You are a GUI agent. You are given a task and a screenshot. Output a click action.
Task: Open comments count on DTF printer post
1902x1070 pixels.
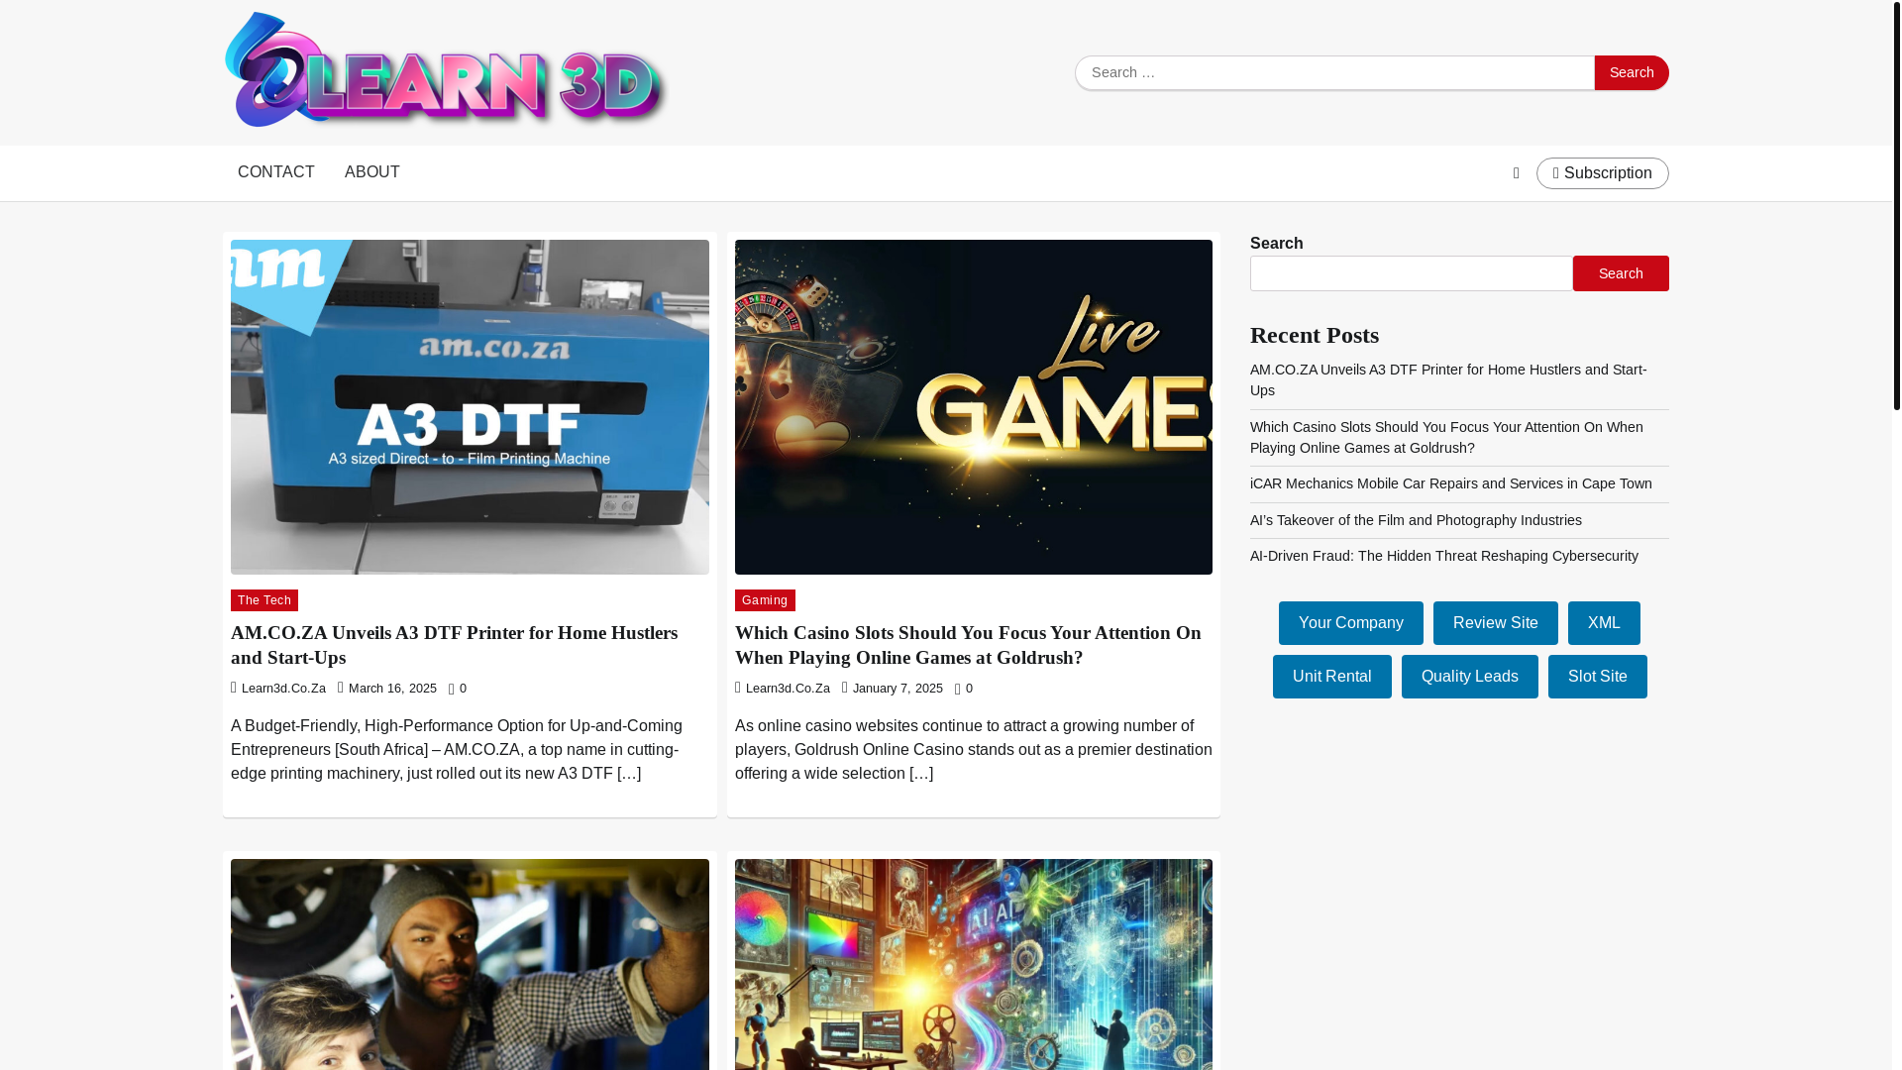click(x=459, y=689)
